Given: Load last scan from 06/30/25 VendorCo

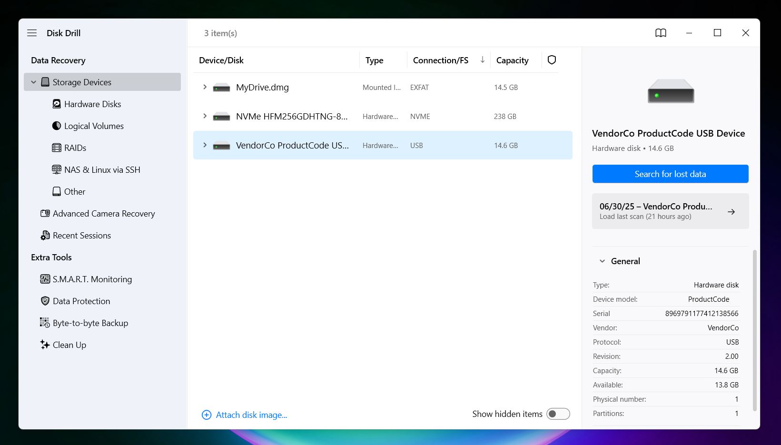Looking at the screenshot, I should 670,211.
